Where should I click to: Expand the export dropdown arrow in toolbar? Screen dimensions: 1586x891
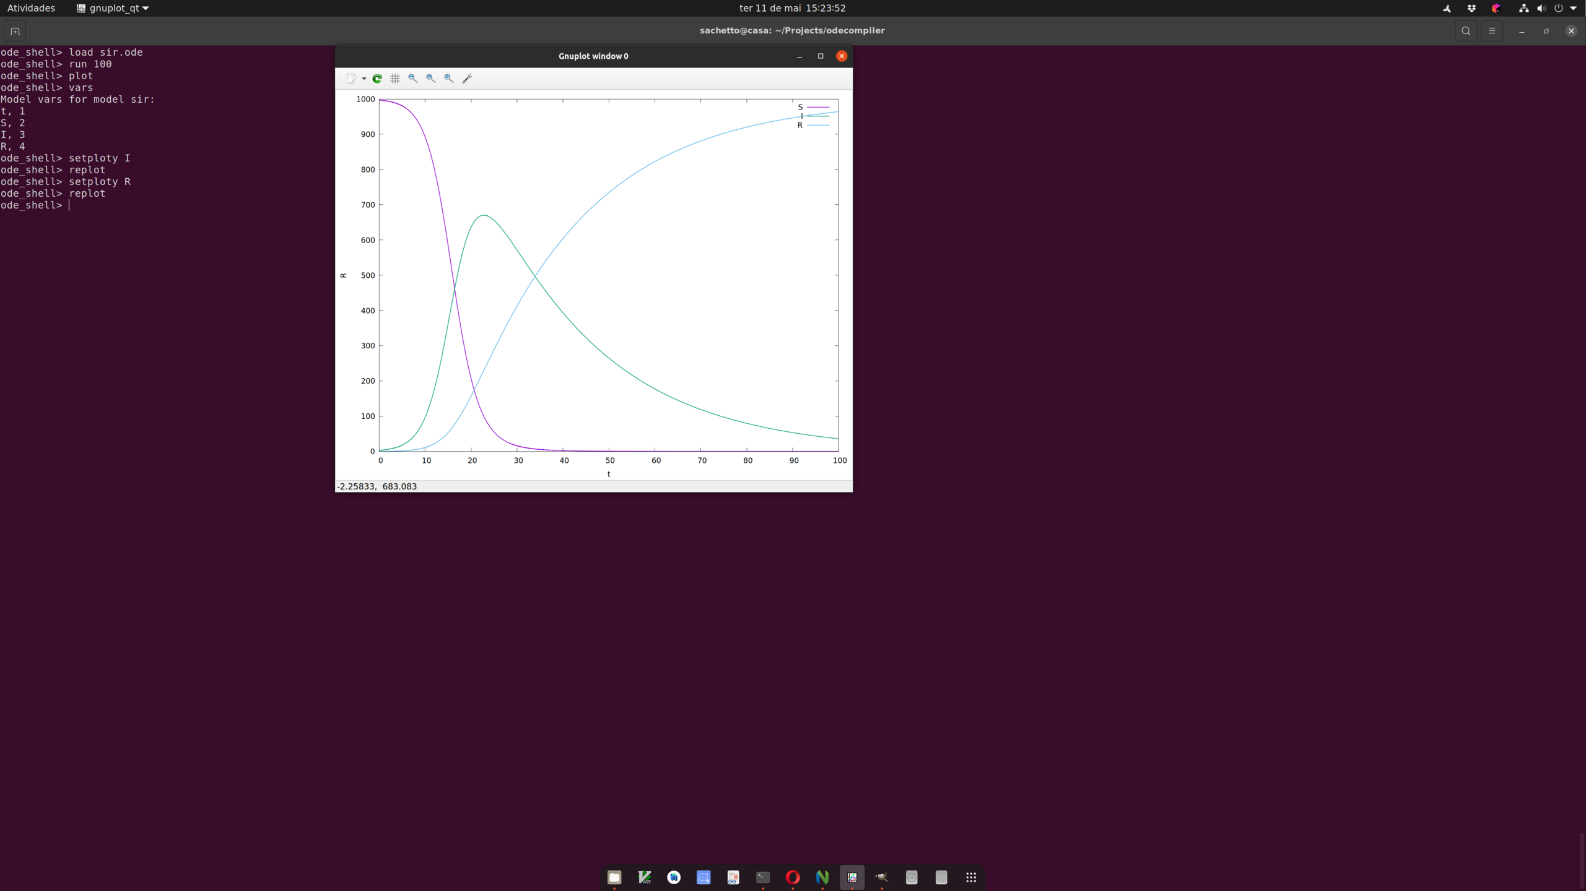(364, 79)
